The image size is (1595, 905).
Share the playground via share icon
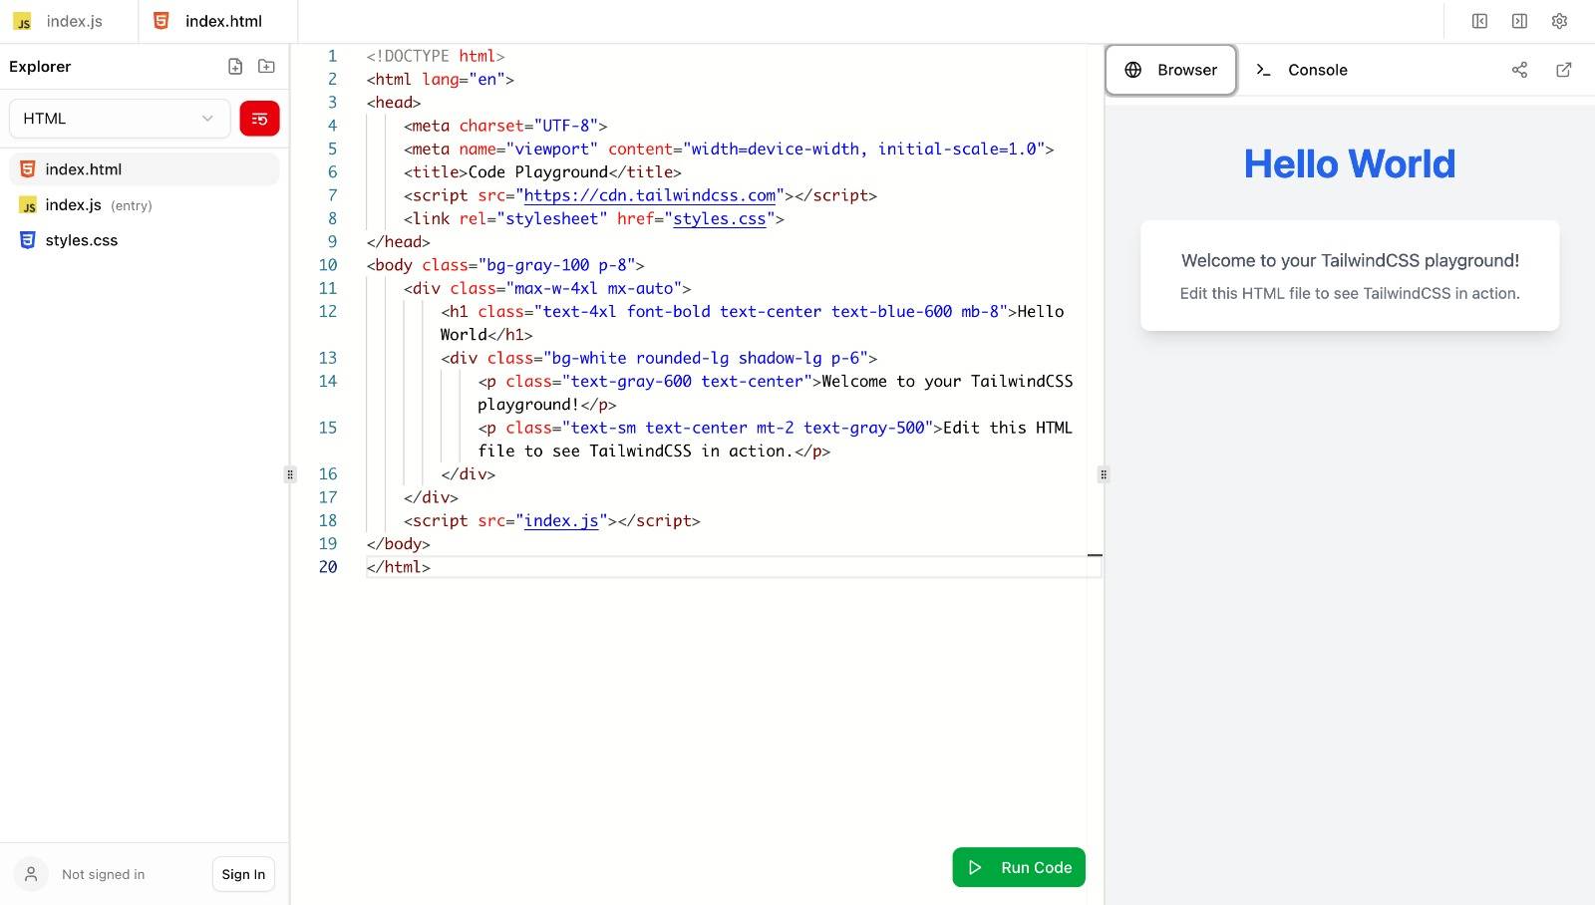1519,69
